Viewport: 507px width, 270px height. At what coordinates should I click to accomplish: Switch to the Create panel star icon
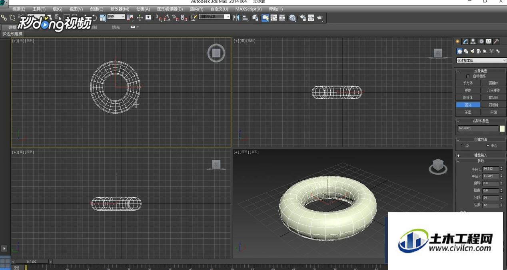457,41
